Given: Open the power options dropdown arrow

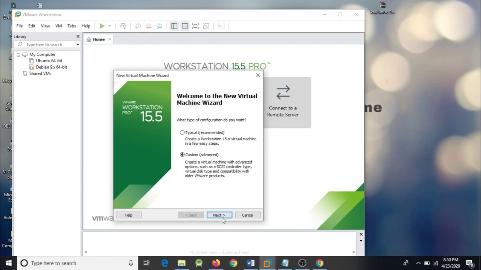Looking at the screenshot, I should point(110,26).
